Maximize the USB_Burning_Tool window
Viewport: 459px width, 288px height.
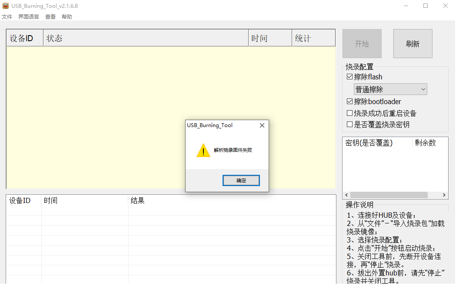click(x=426, y=6)
